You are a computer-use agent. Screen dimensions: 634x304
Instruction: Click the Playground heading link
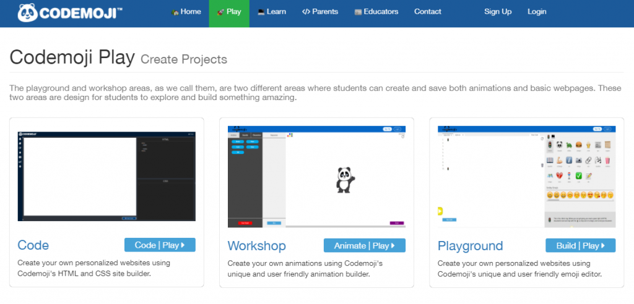coord(471,246)
